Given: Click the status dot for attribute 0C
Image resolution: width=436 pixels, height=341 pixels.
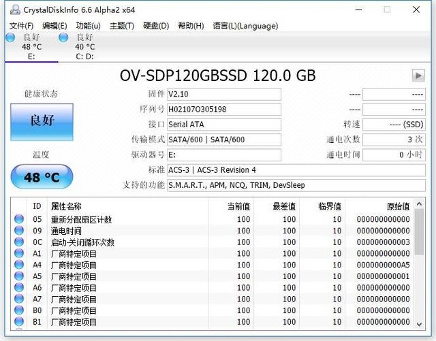Looking at the screenshot, I should coord(19,242).
